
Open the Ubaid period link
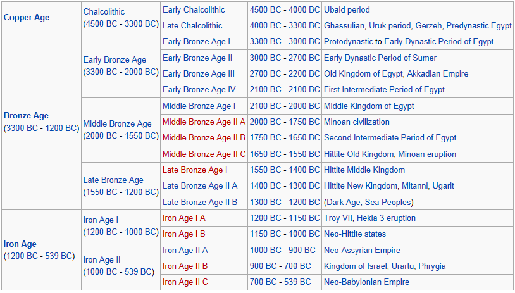click(x=347, y=10)
